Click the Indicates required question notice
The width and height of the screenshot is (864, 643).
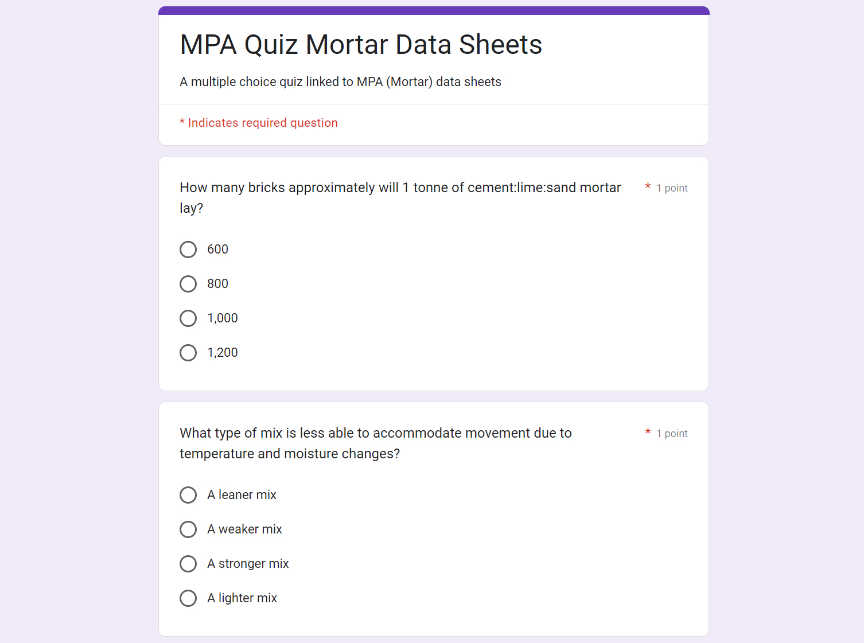[x=259, y=123]
